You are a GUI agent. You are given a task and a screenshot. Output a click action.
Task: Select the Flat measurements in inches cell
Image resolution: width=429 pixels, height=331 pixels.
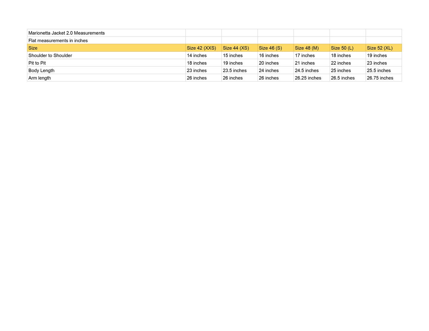[x=58, y=41]
